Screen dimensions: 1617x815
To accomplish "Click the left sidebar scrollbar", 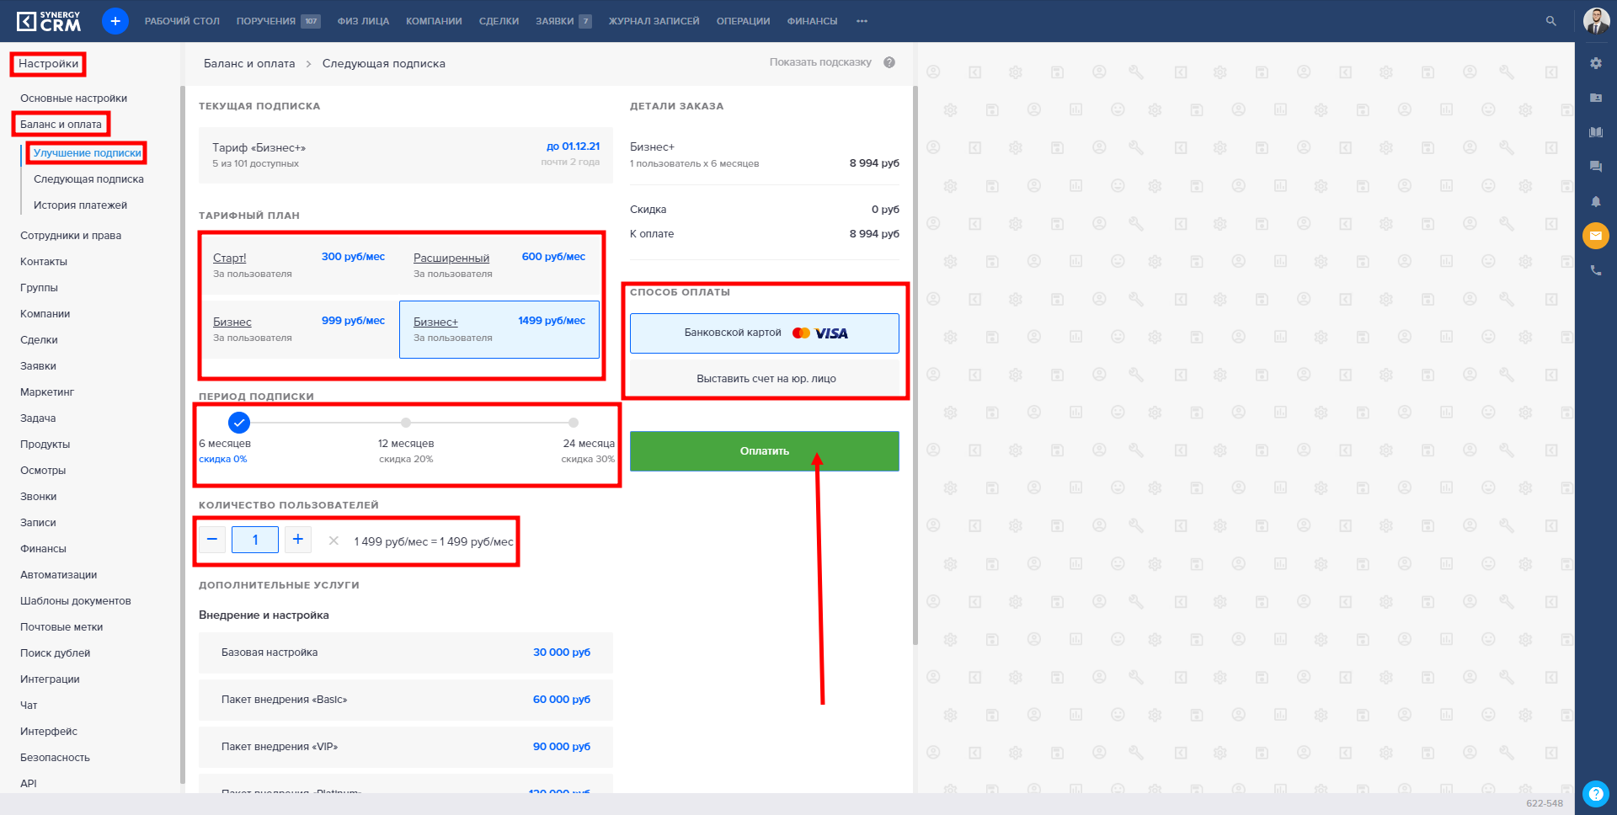I will click(183, 434).
